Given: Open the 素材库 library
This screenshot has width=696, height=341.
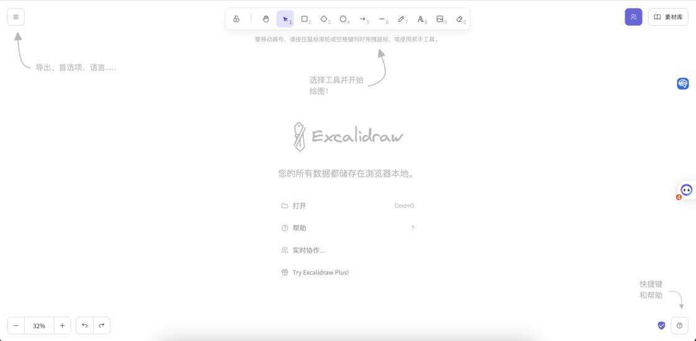Looking at the screenshot, I should coord(668,17).
